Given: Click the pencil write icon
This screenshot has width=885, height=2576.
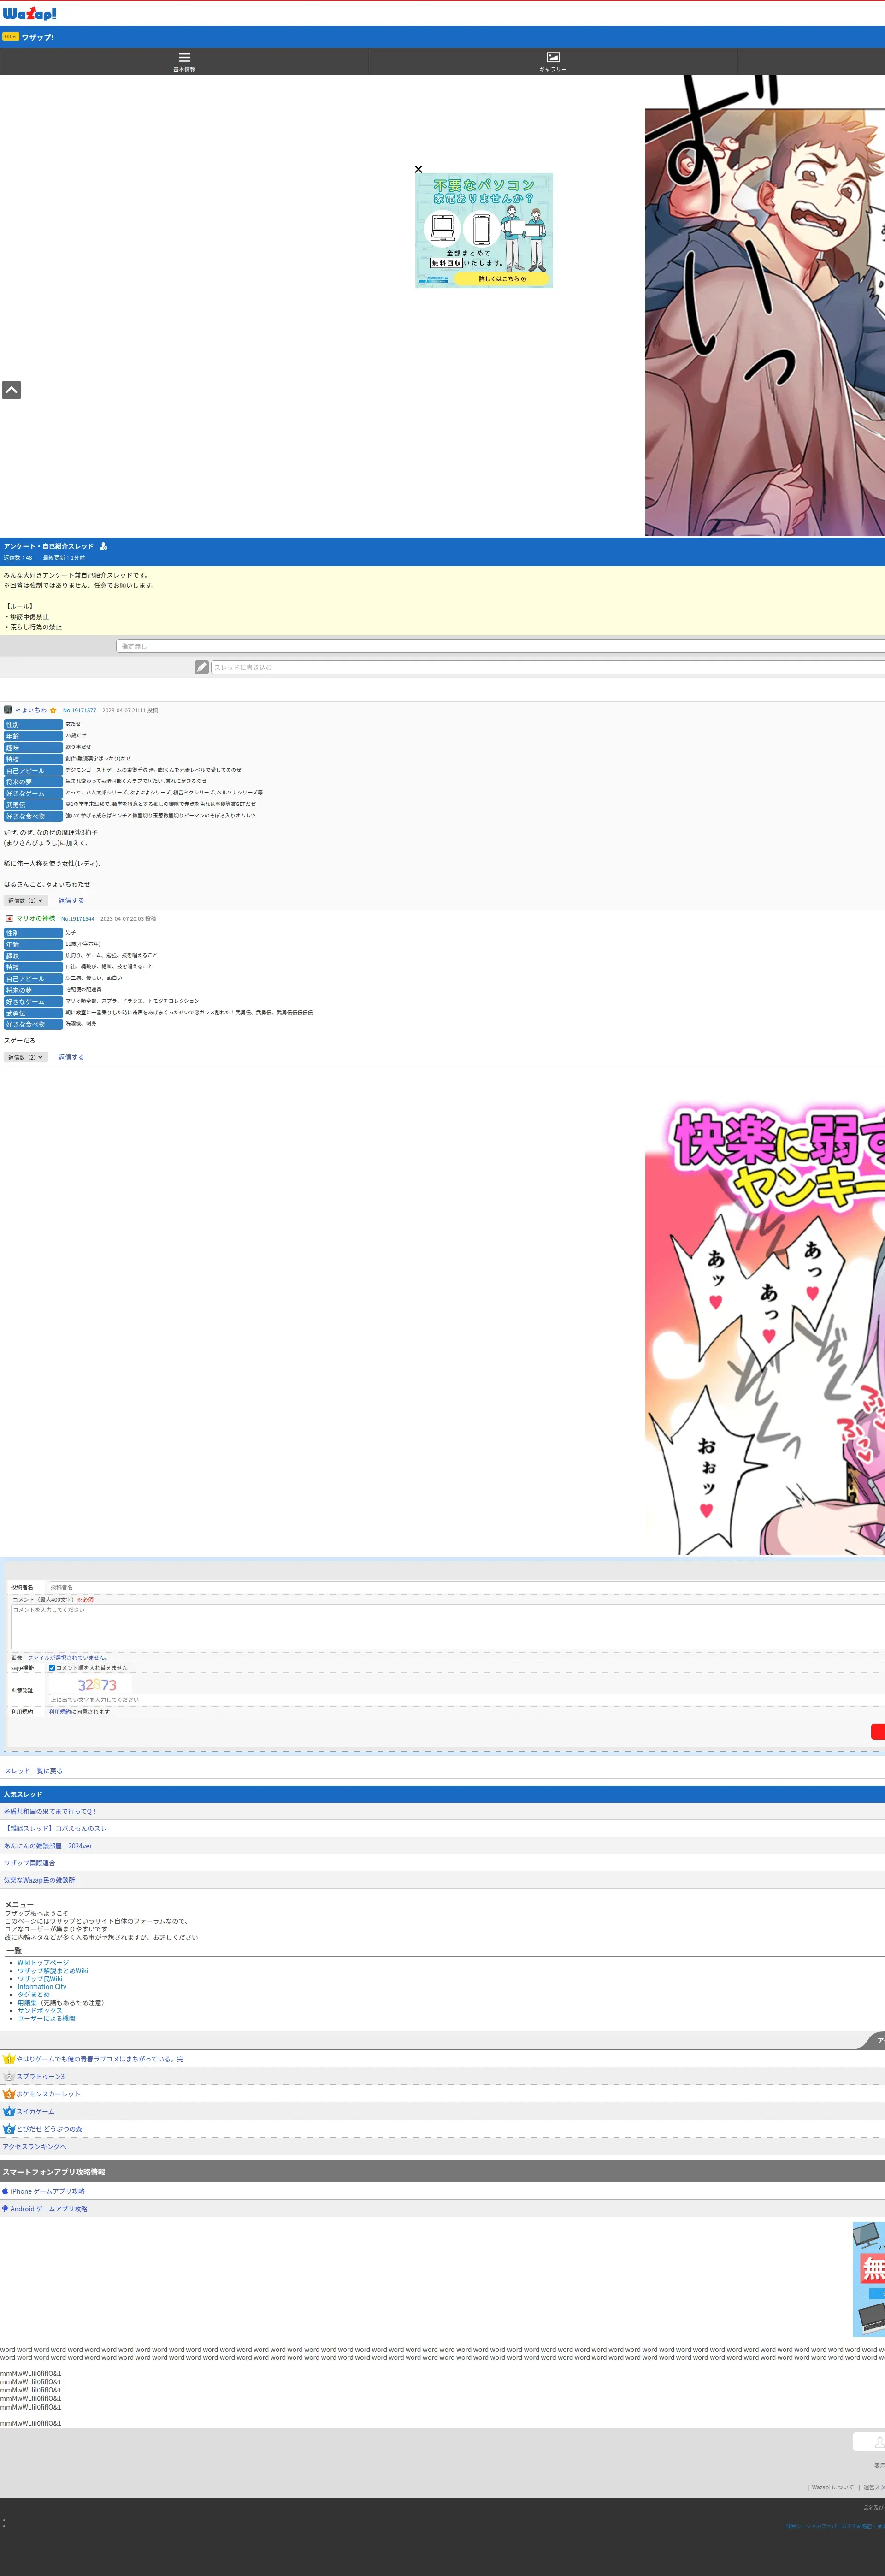Looking at the screenshot, I should (202, 667).
